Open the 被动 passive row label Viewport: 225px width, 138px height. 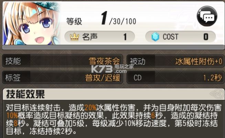[x=138, y=61]
